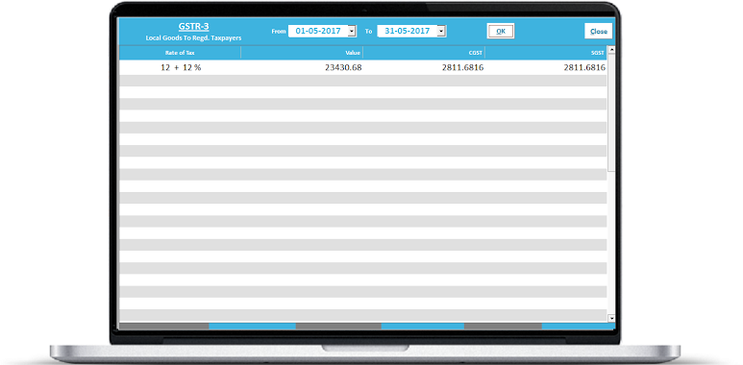Image resolution: width=743 pixels, height=365 pixels.
Task: Click the scrollbar down arrow
Action: (x=610, y=319)
